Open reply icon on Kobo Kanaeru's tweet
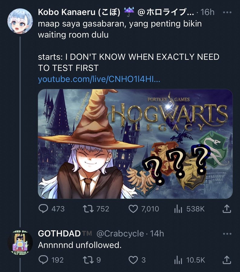Image resolution: width=240 pixels, height=272 pixels. pos(43,209)
